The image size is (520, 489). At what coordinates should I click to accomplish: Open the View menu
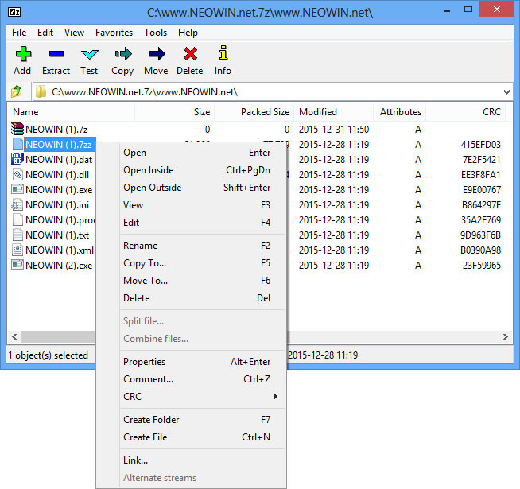coord(74,33)
